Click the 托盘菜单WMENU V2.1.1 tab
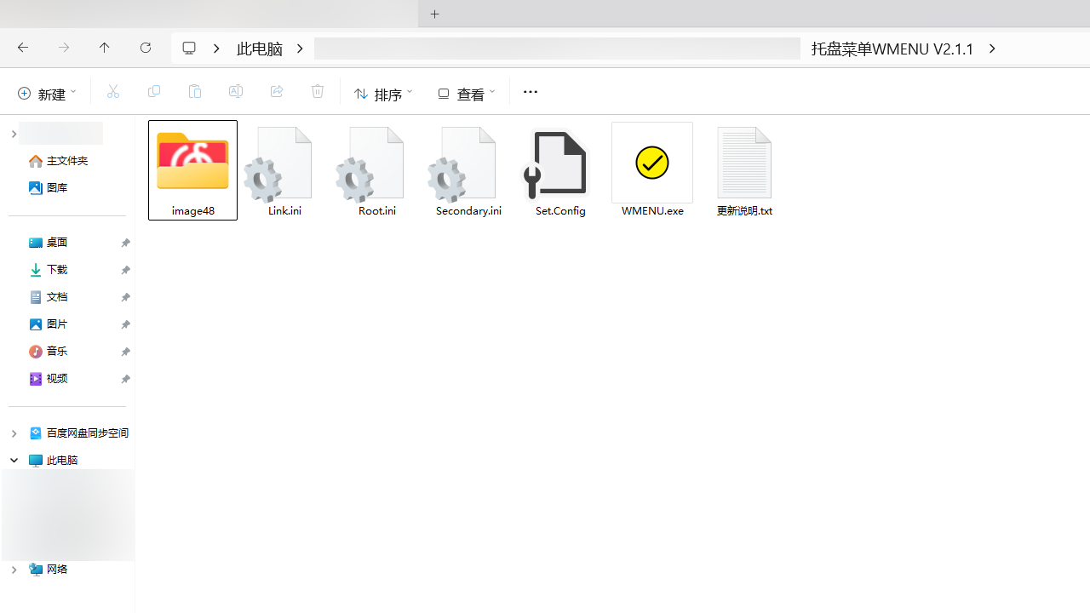1090x613 pixels. point(892,49)
